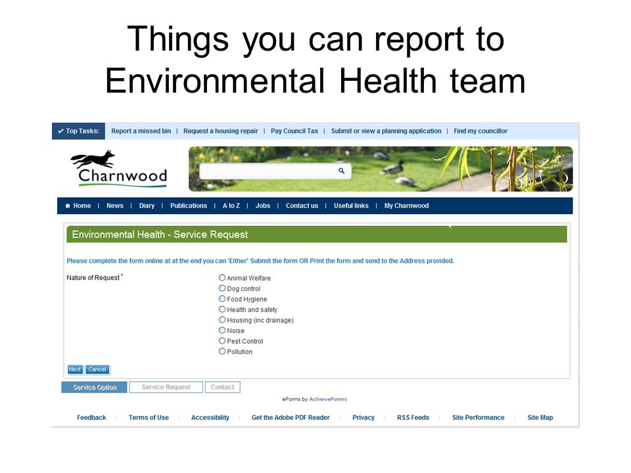Open the Privacy footer link

coord(363,418)
